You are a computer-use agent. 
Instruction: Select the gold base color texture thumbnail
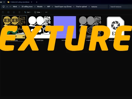click(14, 27)
